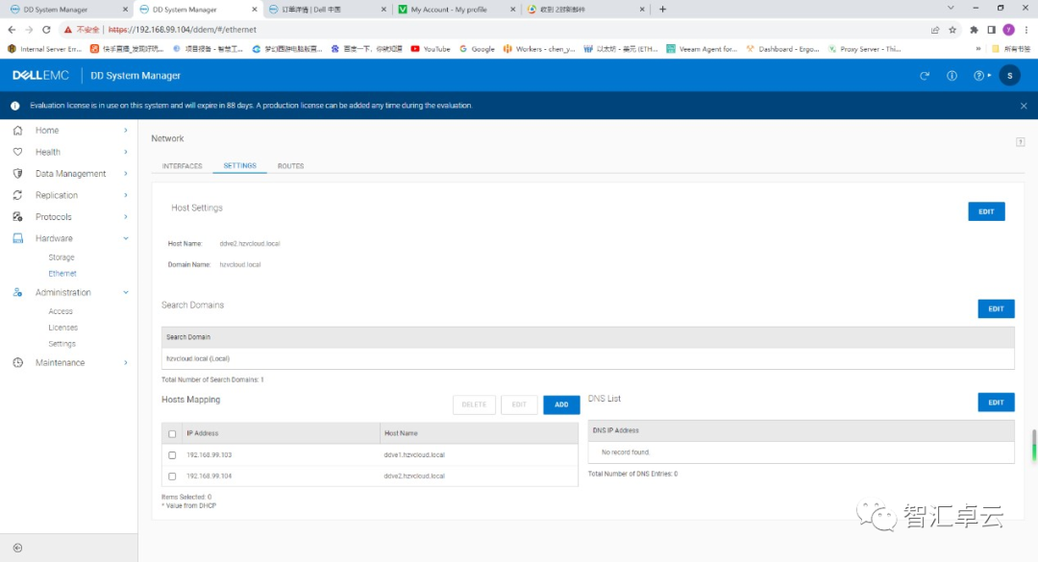Switch to the My Account browser tab
Viewport: 1038px width, 562px height.
[457, 10]
